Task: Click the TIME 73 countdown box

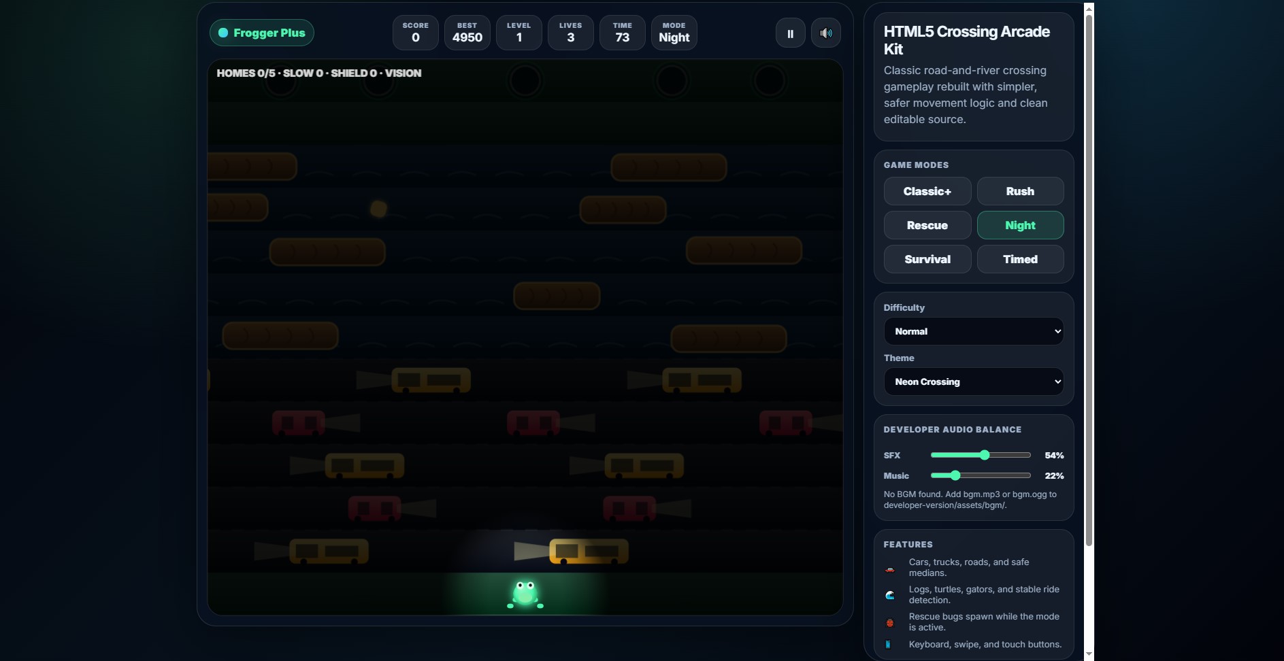Action: 622,33
